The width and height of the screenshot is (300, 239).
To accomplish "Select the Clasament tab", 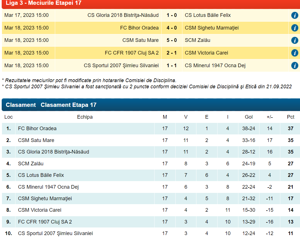I will pos(21,105).
